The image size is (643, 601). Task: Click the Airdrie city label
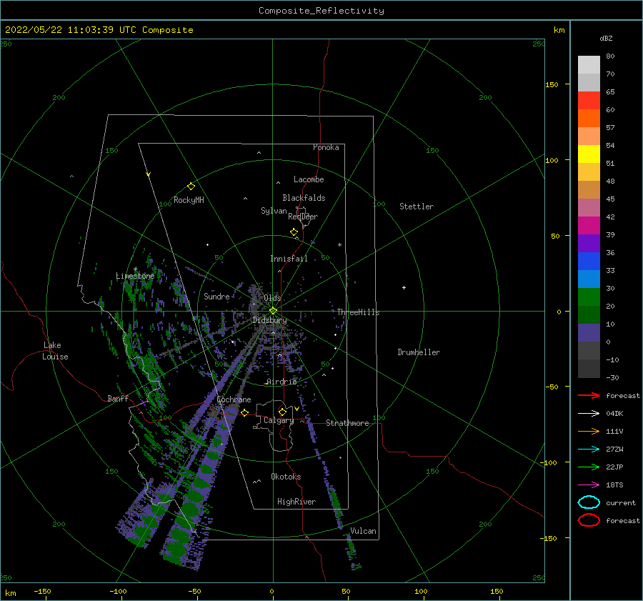[281, 382]
